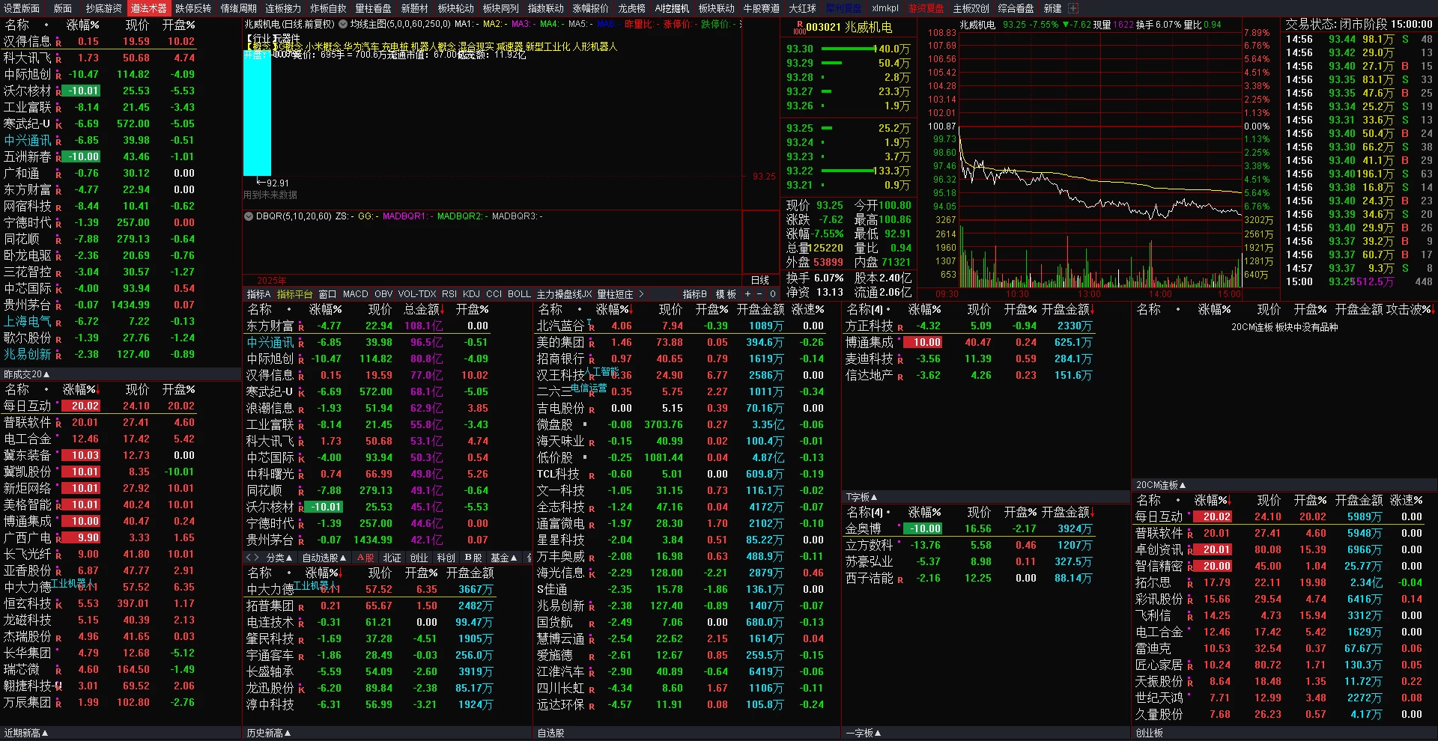This screenshot has height=741, width=1438.
Task: Expand the 历史新高 panel selector
Action: tap(269, 734)
